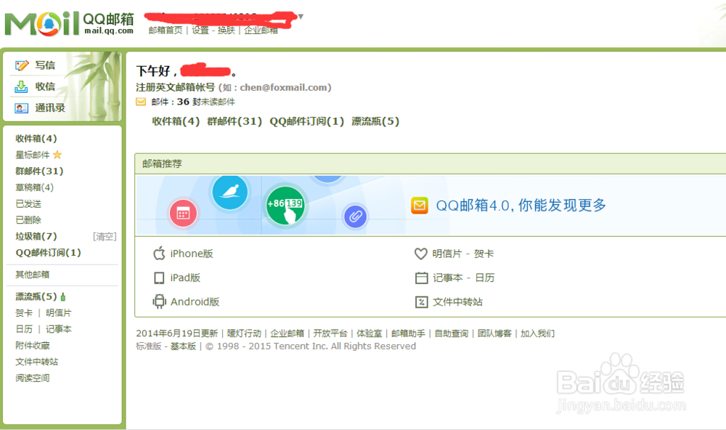Click the 收信 receive mail icon
The image size is (726, 430).
tap(21, 86)
